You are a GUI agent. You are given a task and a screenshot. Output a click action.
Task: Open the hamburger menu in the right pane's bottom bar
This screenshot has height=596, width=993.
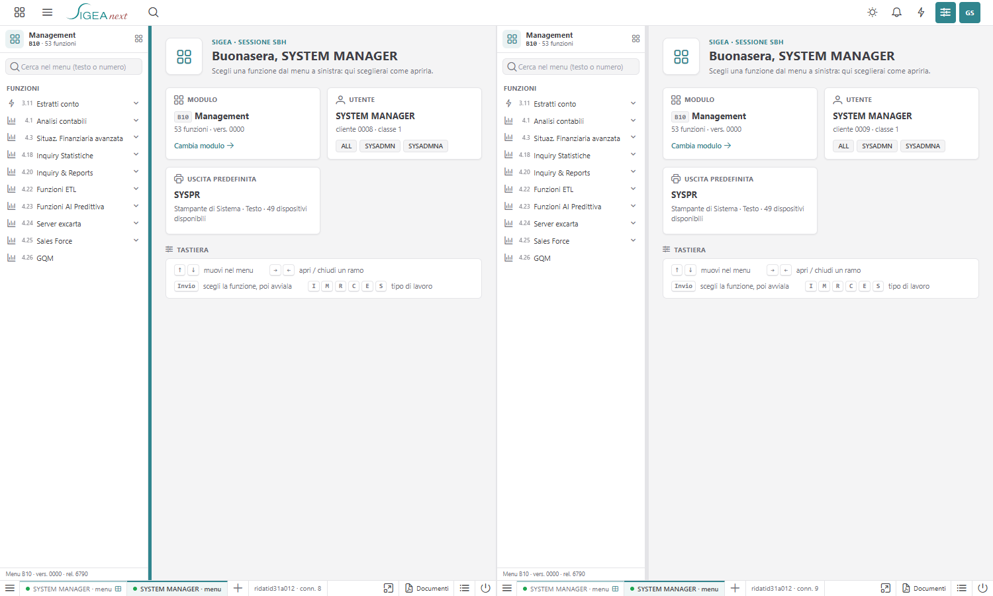pyautogui.click(x=507, y=588)
